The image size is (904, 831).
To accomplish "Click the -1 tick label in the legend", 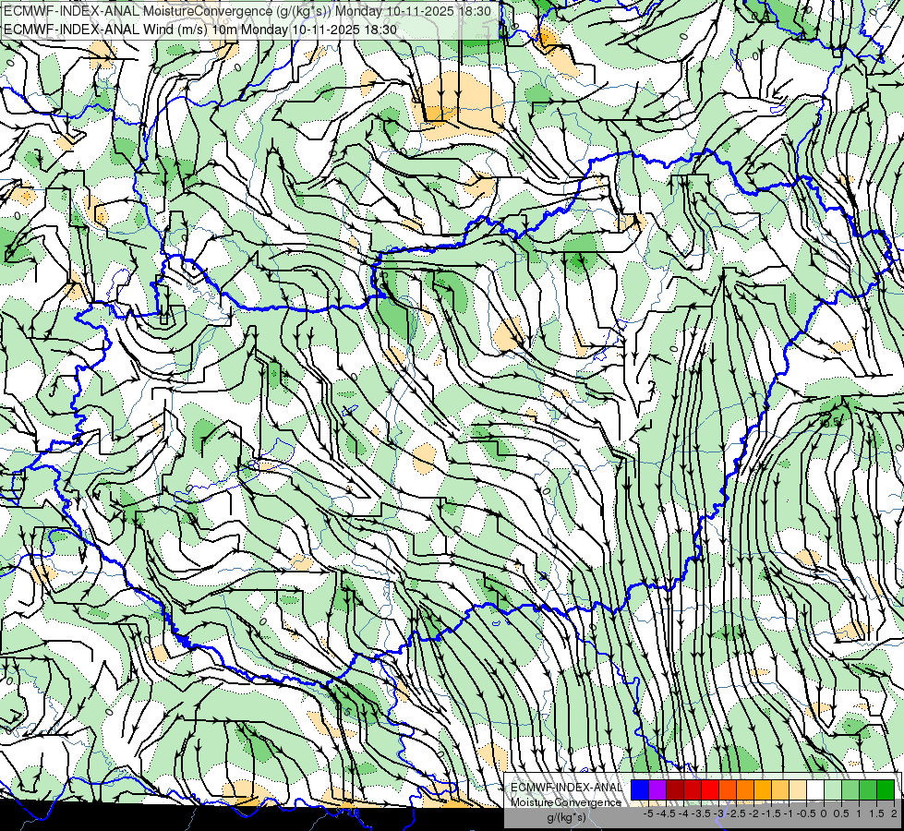I will pyautogui.click(x=789, y=813).
